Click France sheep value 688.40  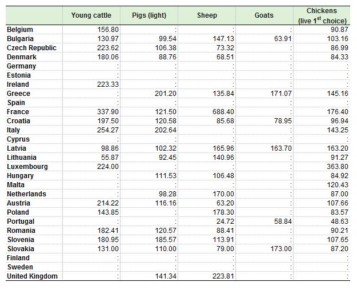[x=223, y=112]
